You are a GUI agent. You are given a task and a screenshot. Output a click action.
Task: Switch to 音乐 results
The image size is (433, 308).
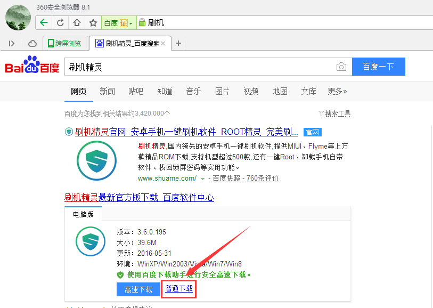tap(193, 91)
